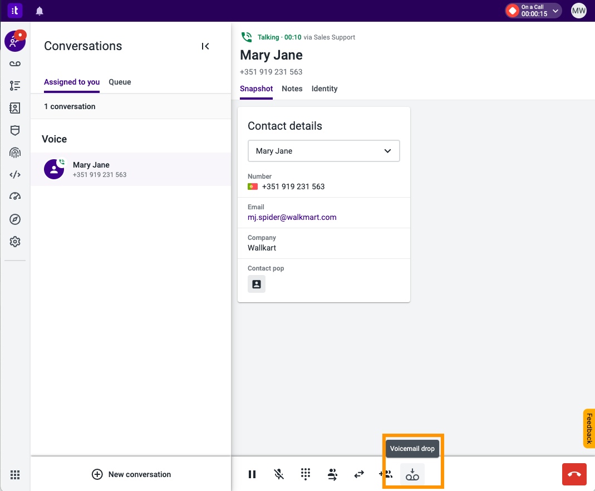
Task: Open the dialpad keypad
Action: (306, 474)
